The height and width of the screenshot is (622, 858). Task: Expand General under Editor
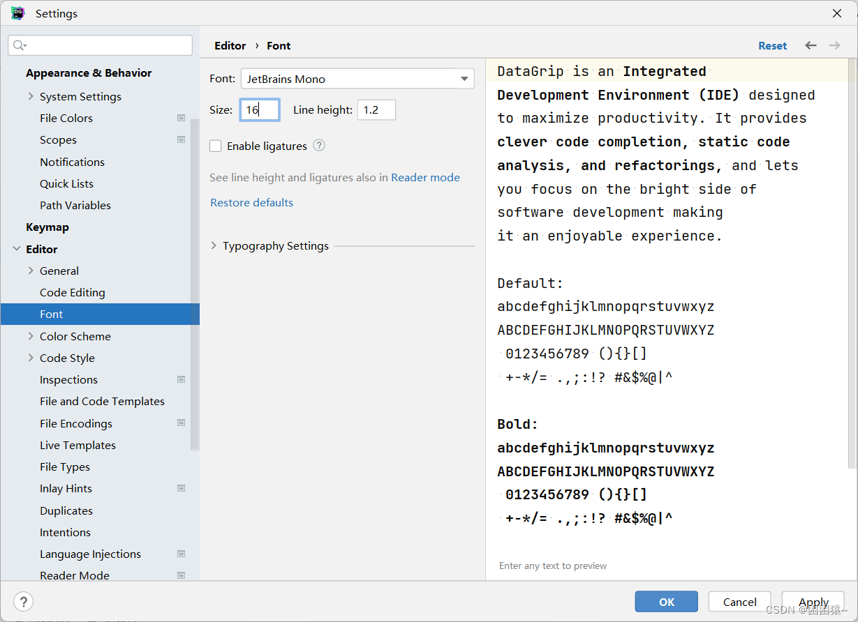tap(31, 271)
